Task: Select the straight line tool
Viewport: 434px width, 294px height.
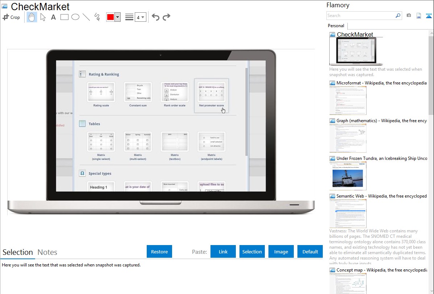Action: [x=86, y=17]
